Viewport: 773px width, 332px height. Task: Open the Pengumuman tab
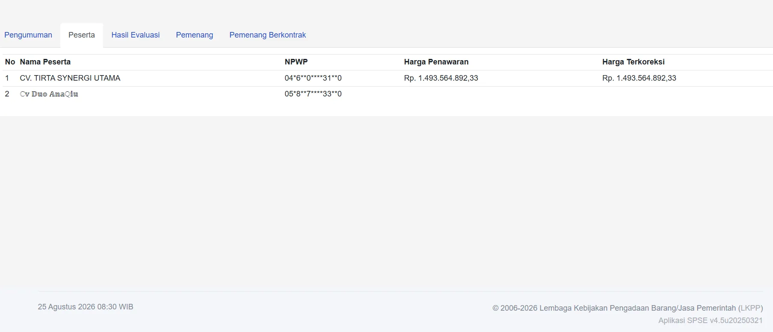coord(28,35)
